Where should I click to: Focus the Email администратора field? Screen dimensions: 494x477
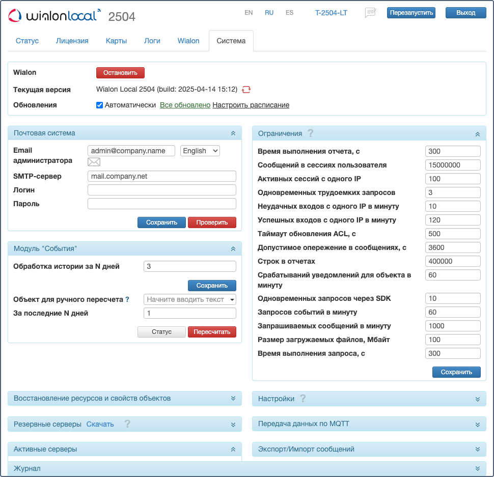tap(131, 151)
